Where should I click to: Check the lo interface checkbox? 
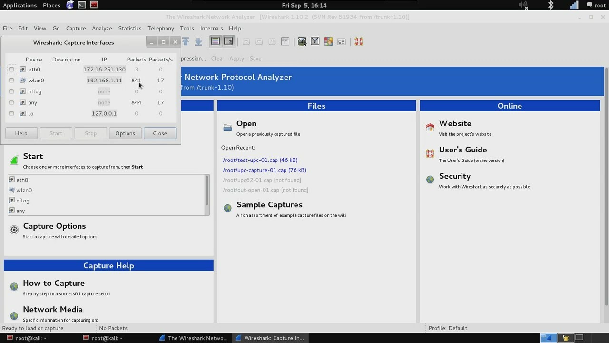click(11, 113)
